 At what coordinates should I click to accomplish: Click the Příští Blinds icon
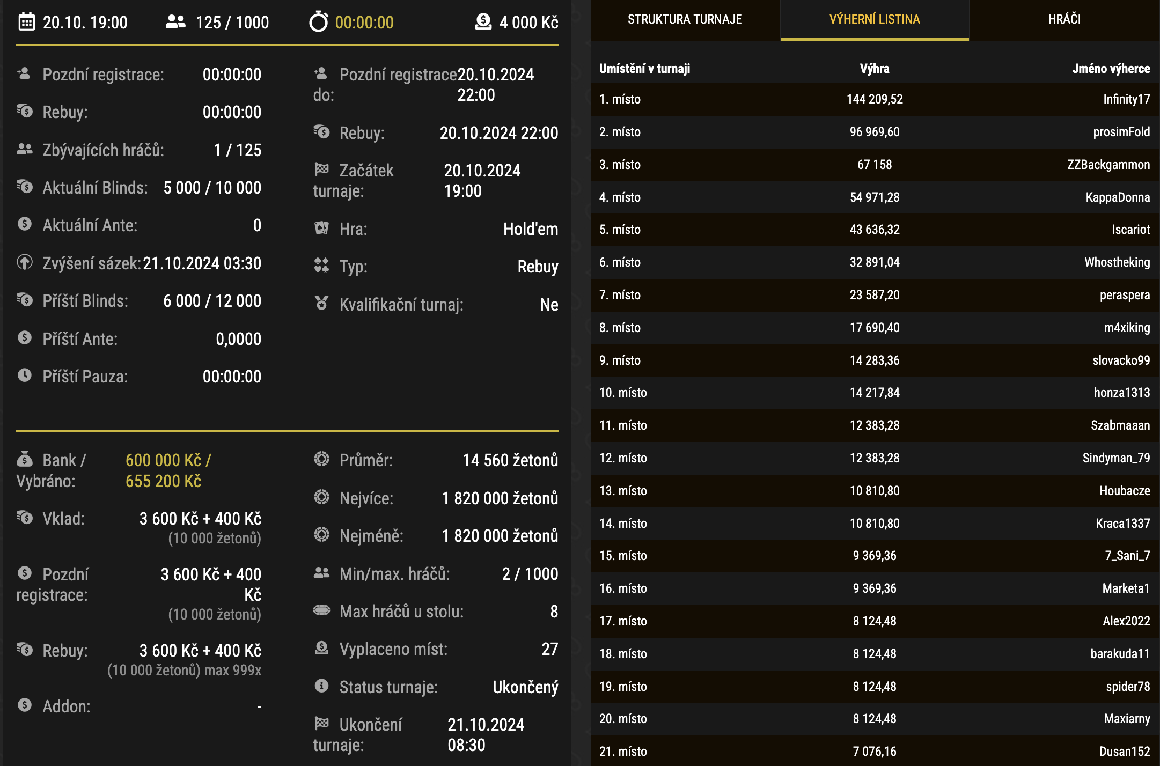coord(24,300)
